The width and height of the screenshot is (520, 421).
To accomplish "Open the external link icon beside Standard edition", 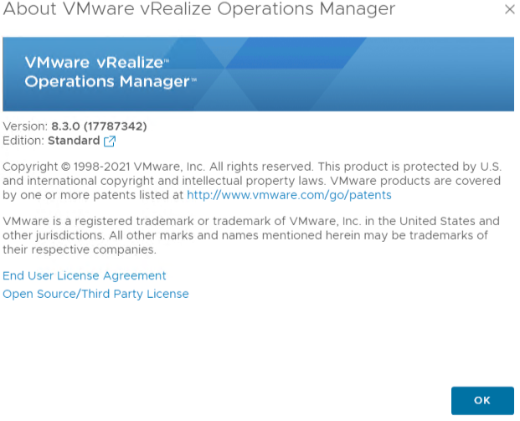I will (110, 141).
